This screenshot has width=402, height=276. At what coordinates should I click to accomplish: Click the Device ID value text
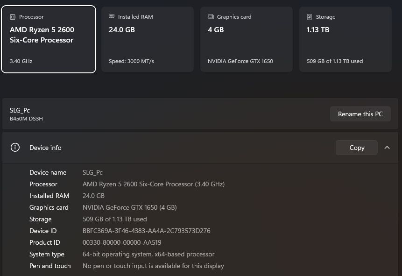pos(147,231)
